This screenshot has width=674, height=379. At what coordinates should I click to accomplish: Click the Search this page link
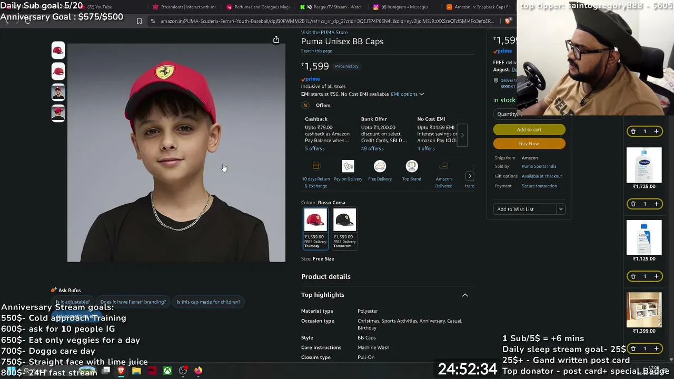point(316,51)
